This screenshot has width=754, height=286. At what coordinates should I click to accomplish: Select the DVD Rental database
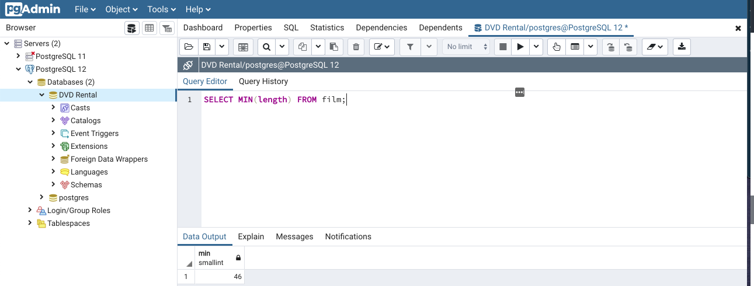point(78,95)
